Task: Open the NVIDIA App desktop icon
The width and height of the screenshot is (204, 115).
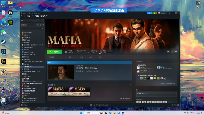Action: [10, 23]
